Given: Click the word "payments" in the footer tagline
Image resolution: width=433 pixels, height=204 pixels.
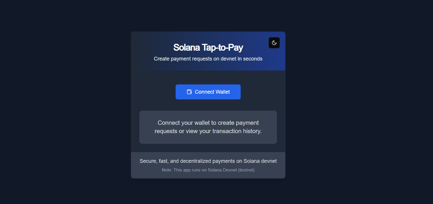Looking at the screenshot, I should (x=224, y=161).
